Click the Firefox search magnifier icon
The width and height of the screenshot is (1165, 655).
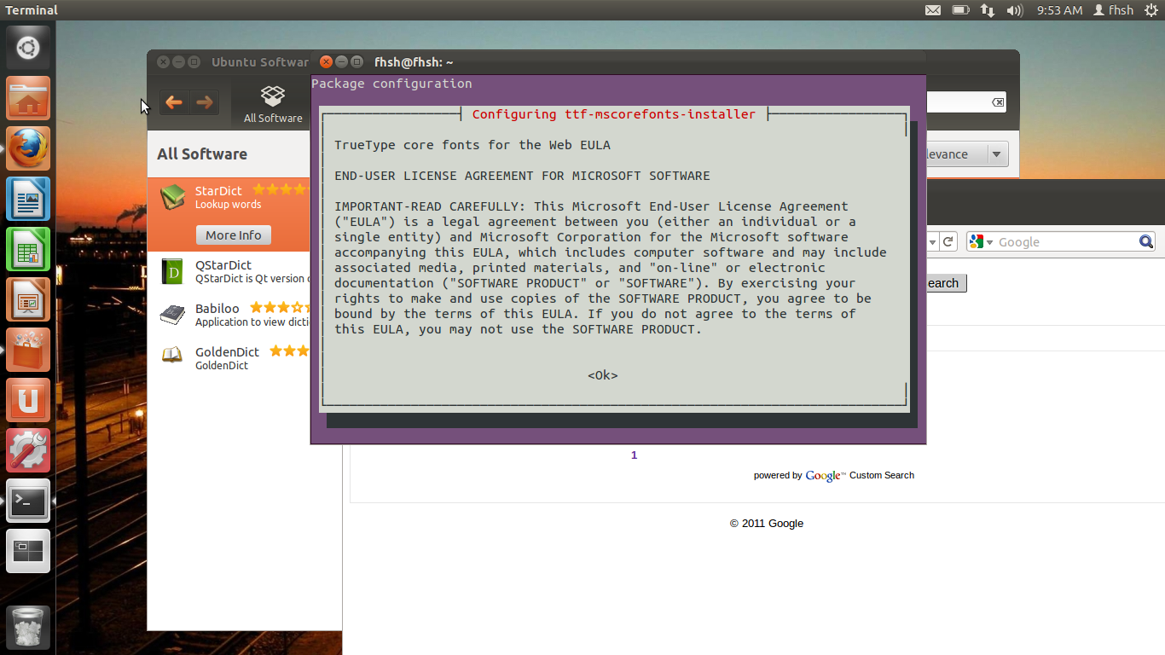[x=1146, y=242]
